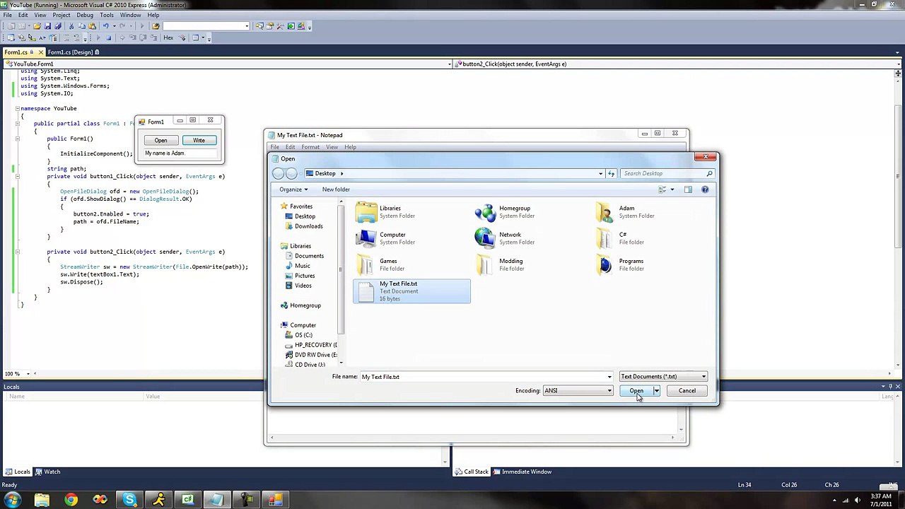Click Open split-button arrow in dialog

point(656,390)
